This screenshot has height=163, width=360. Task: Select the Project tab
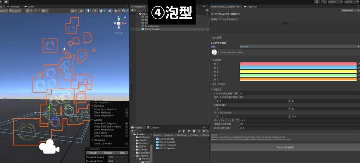(137, 128)
